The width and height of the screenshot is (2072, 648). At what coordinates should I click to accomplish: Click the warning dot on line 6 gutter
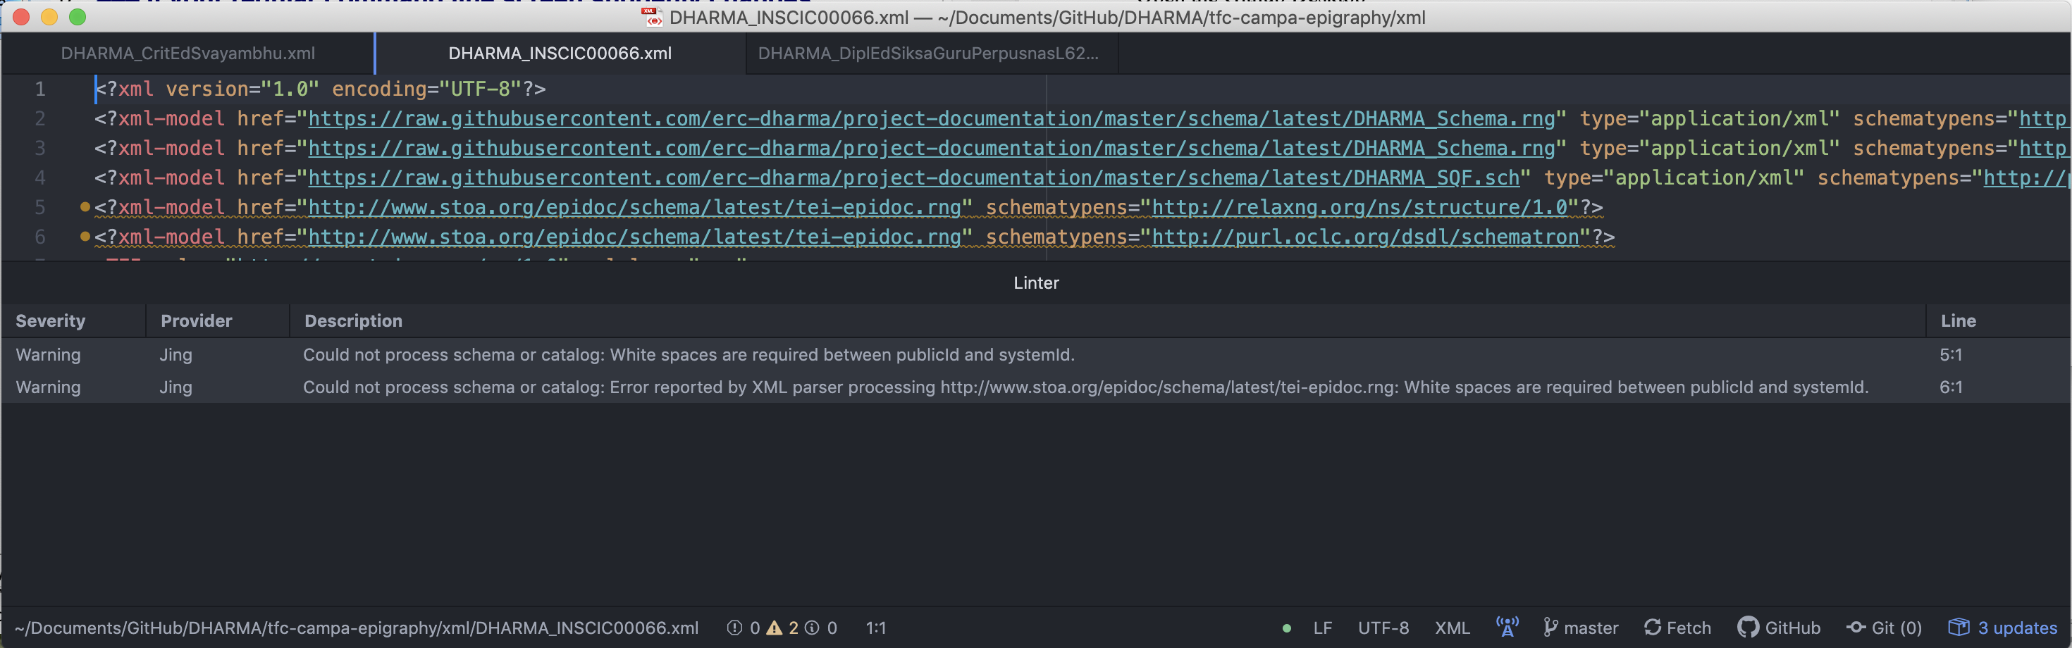click(85, 237)
